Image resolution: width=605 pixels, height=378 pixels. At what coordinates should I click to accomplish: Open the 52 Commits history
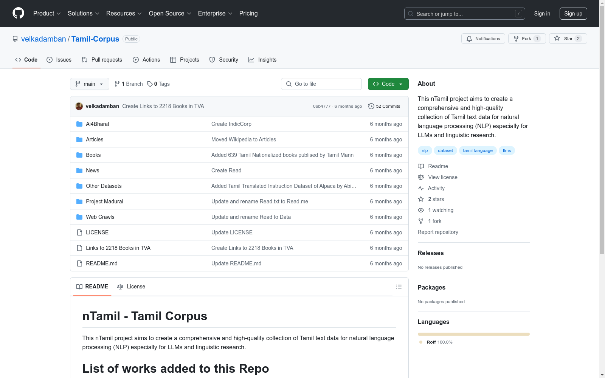tap(384, 106)
